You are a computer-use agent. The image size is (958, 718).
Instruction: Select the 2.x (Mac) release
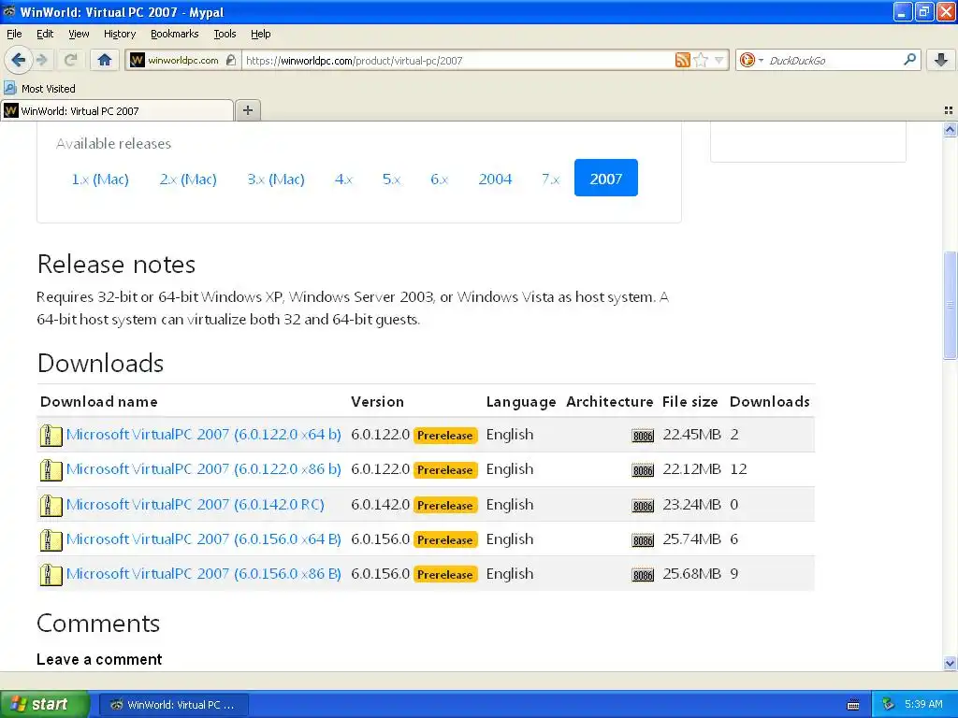pos(188,179)
